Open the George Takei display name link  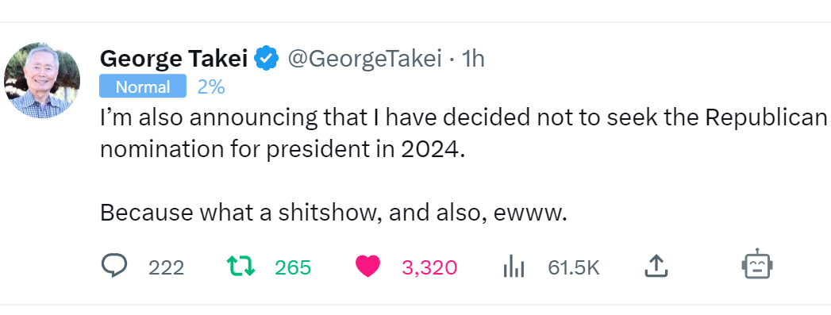174,59
